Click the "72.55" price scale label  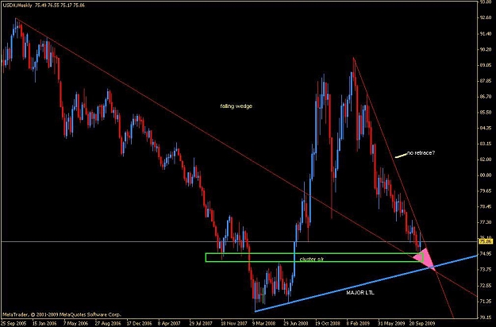coord(486,285)
